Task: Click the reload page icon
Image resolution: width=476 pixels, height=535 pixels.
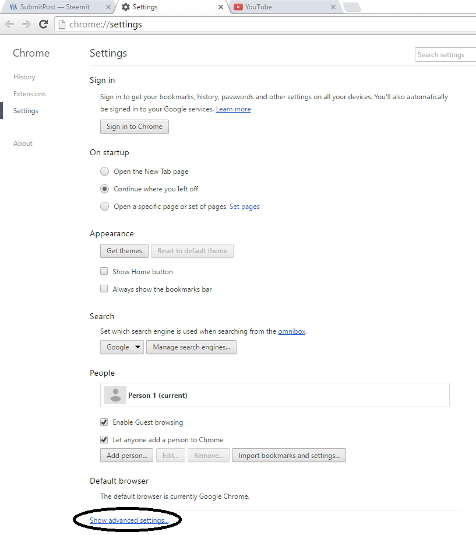Action: 43,24
